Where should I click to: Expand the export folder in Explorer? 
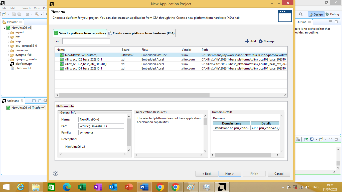pos(9,32)
